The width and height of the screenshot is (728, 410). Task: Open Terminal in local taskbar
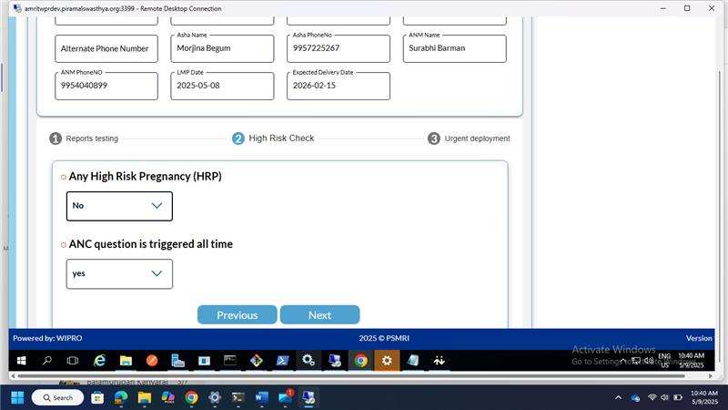click(x=238, y=398)
